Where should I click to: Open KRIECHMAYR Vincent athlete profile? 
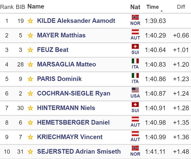click(70, 137)
